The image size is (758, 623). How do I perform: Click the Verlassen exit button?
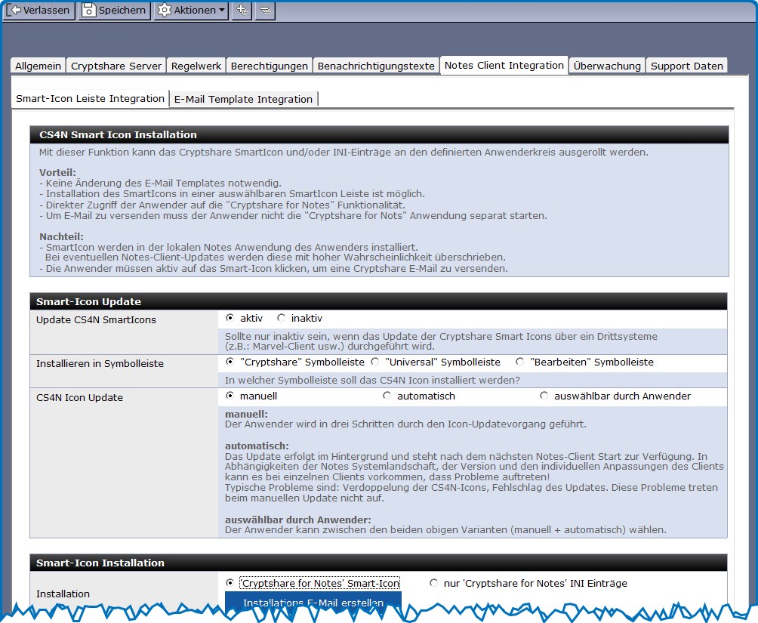point(39,11)
